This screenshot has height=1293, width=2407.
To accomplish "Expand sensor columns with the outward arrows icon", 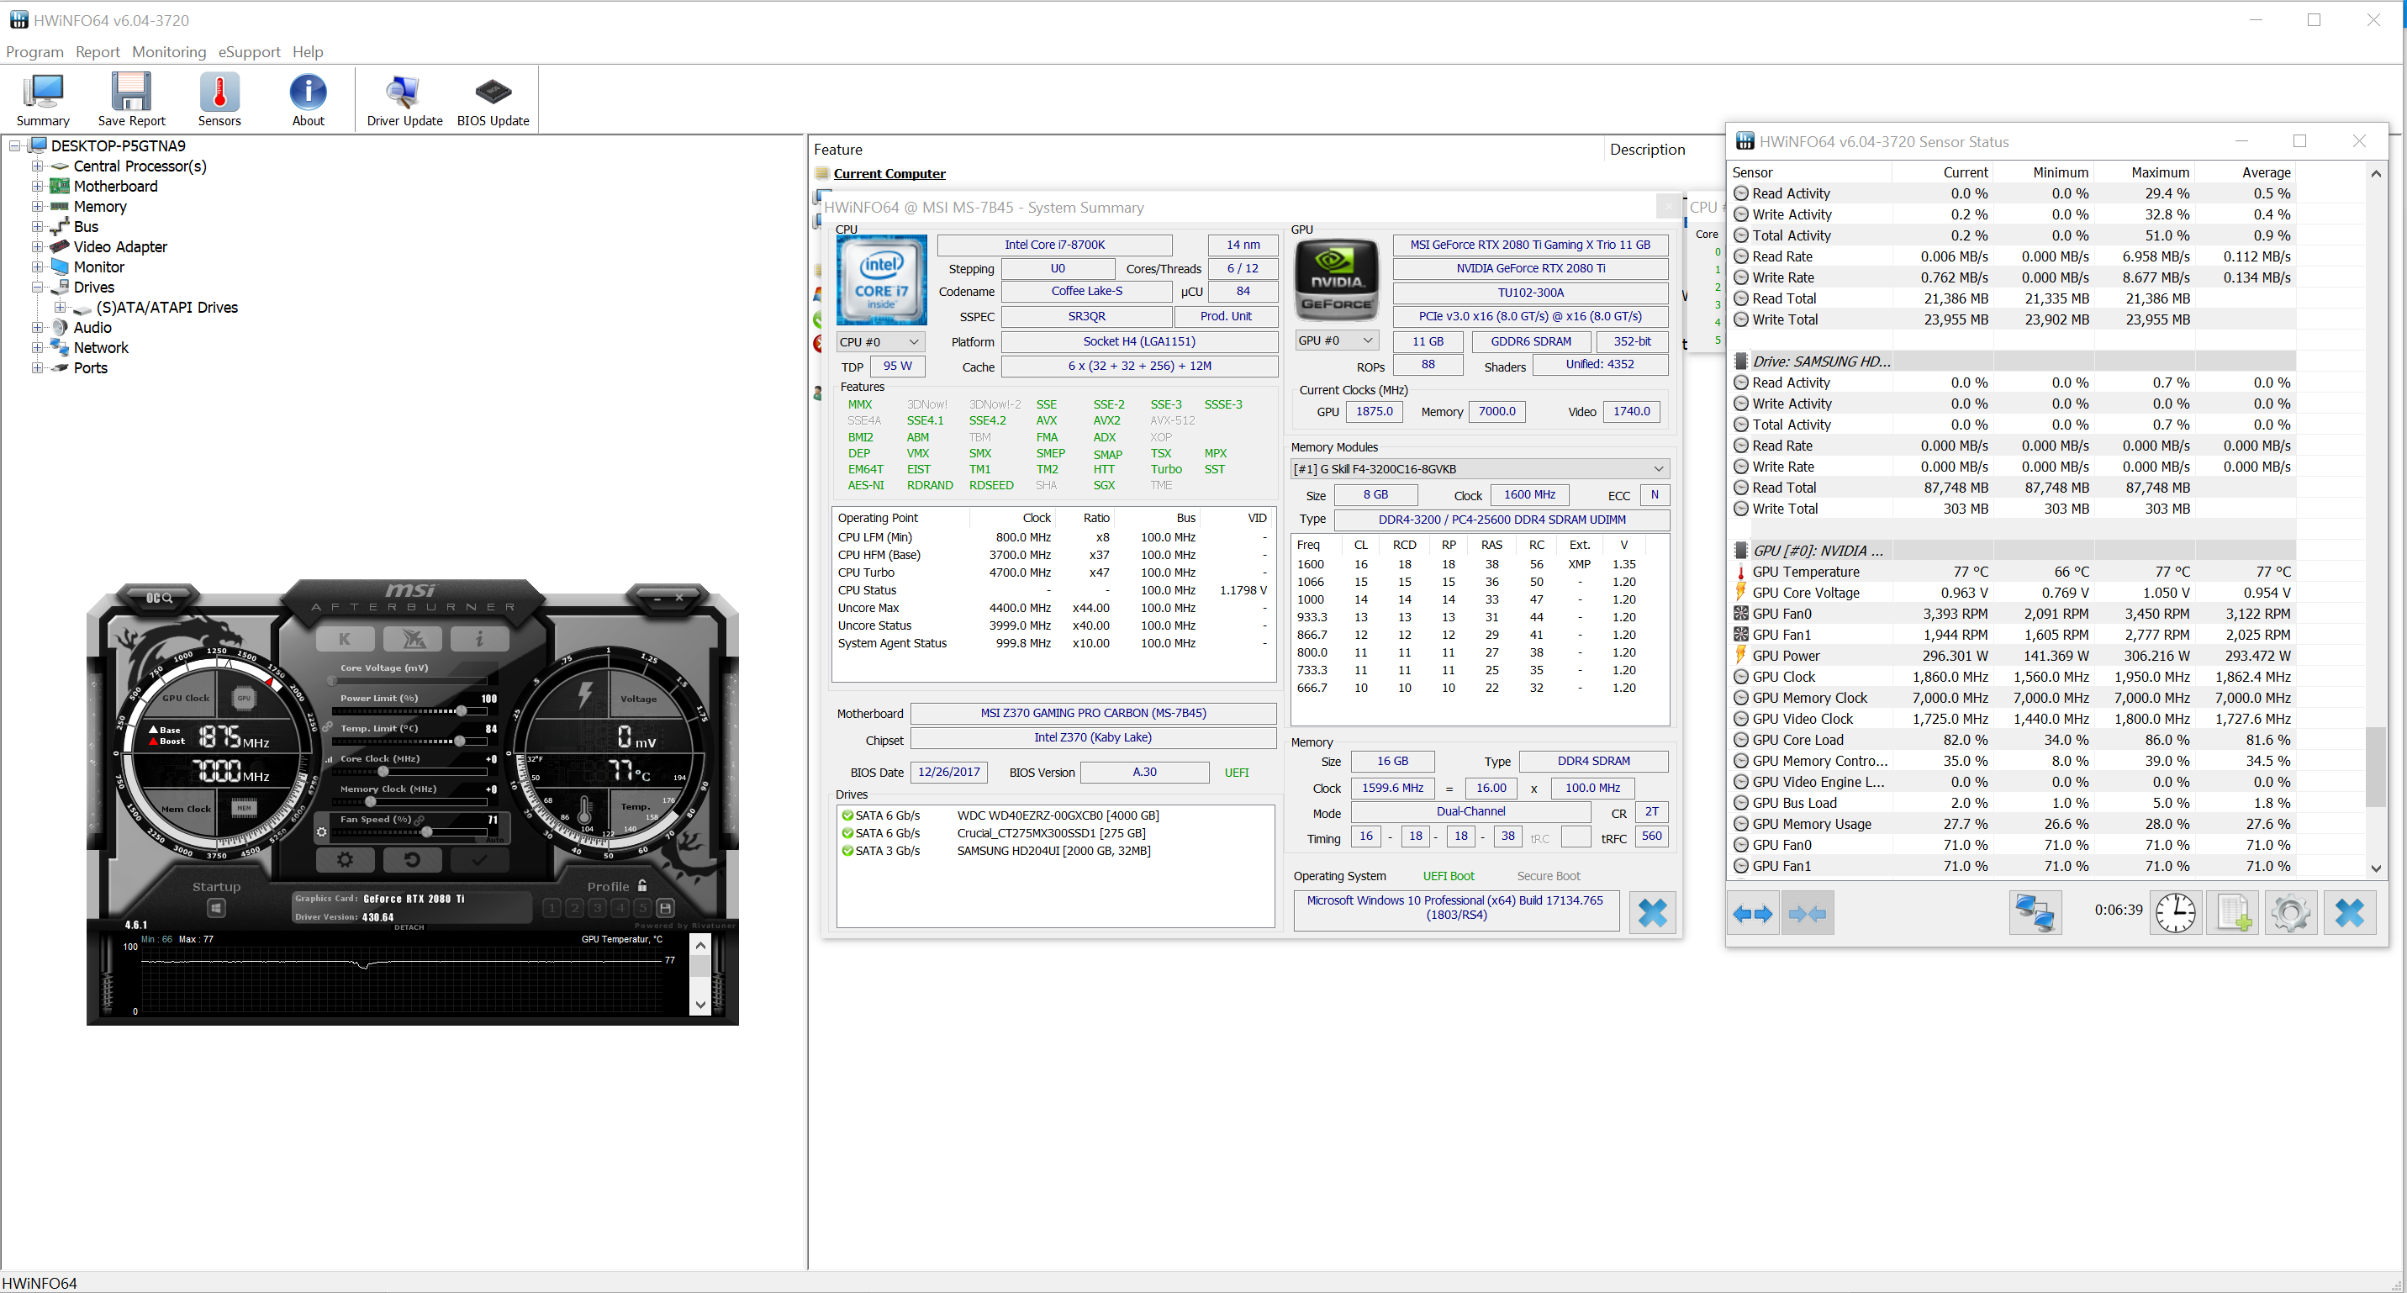I will click(x=1752, y=914).
